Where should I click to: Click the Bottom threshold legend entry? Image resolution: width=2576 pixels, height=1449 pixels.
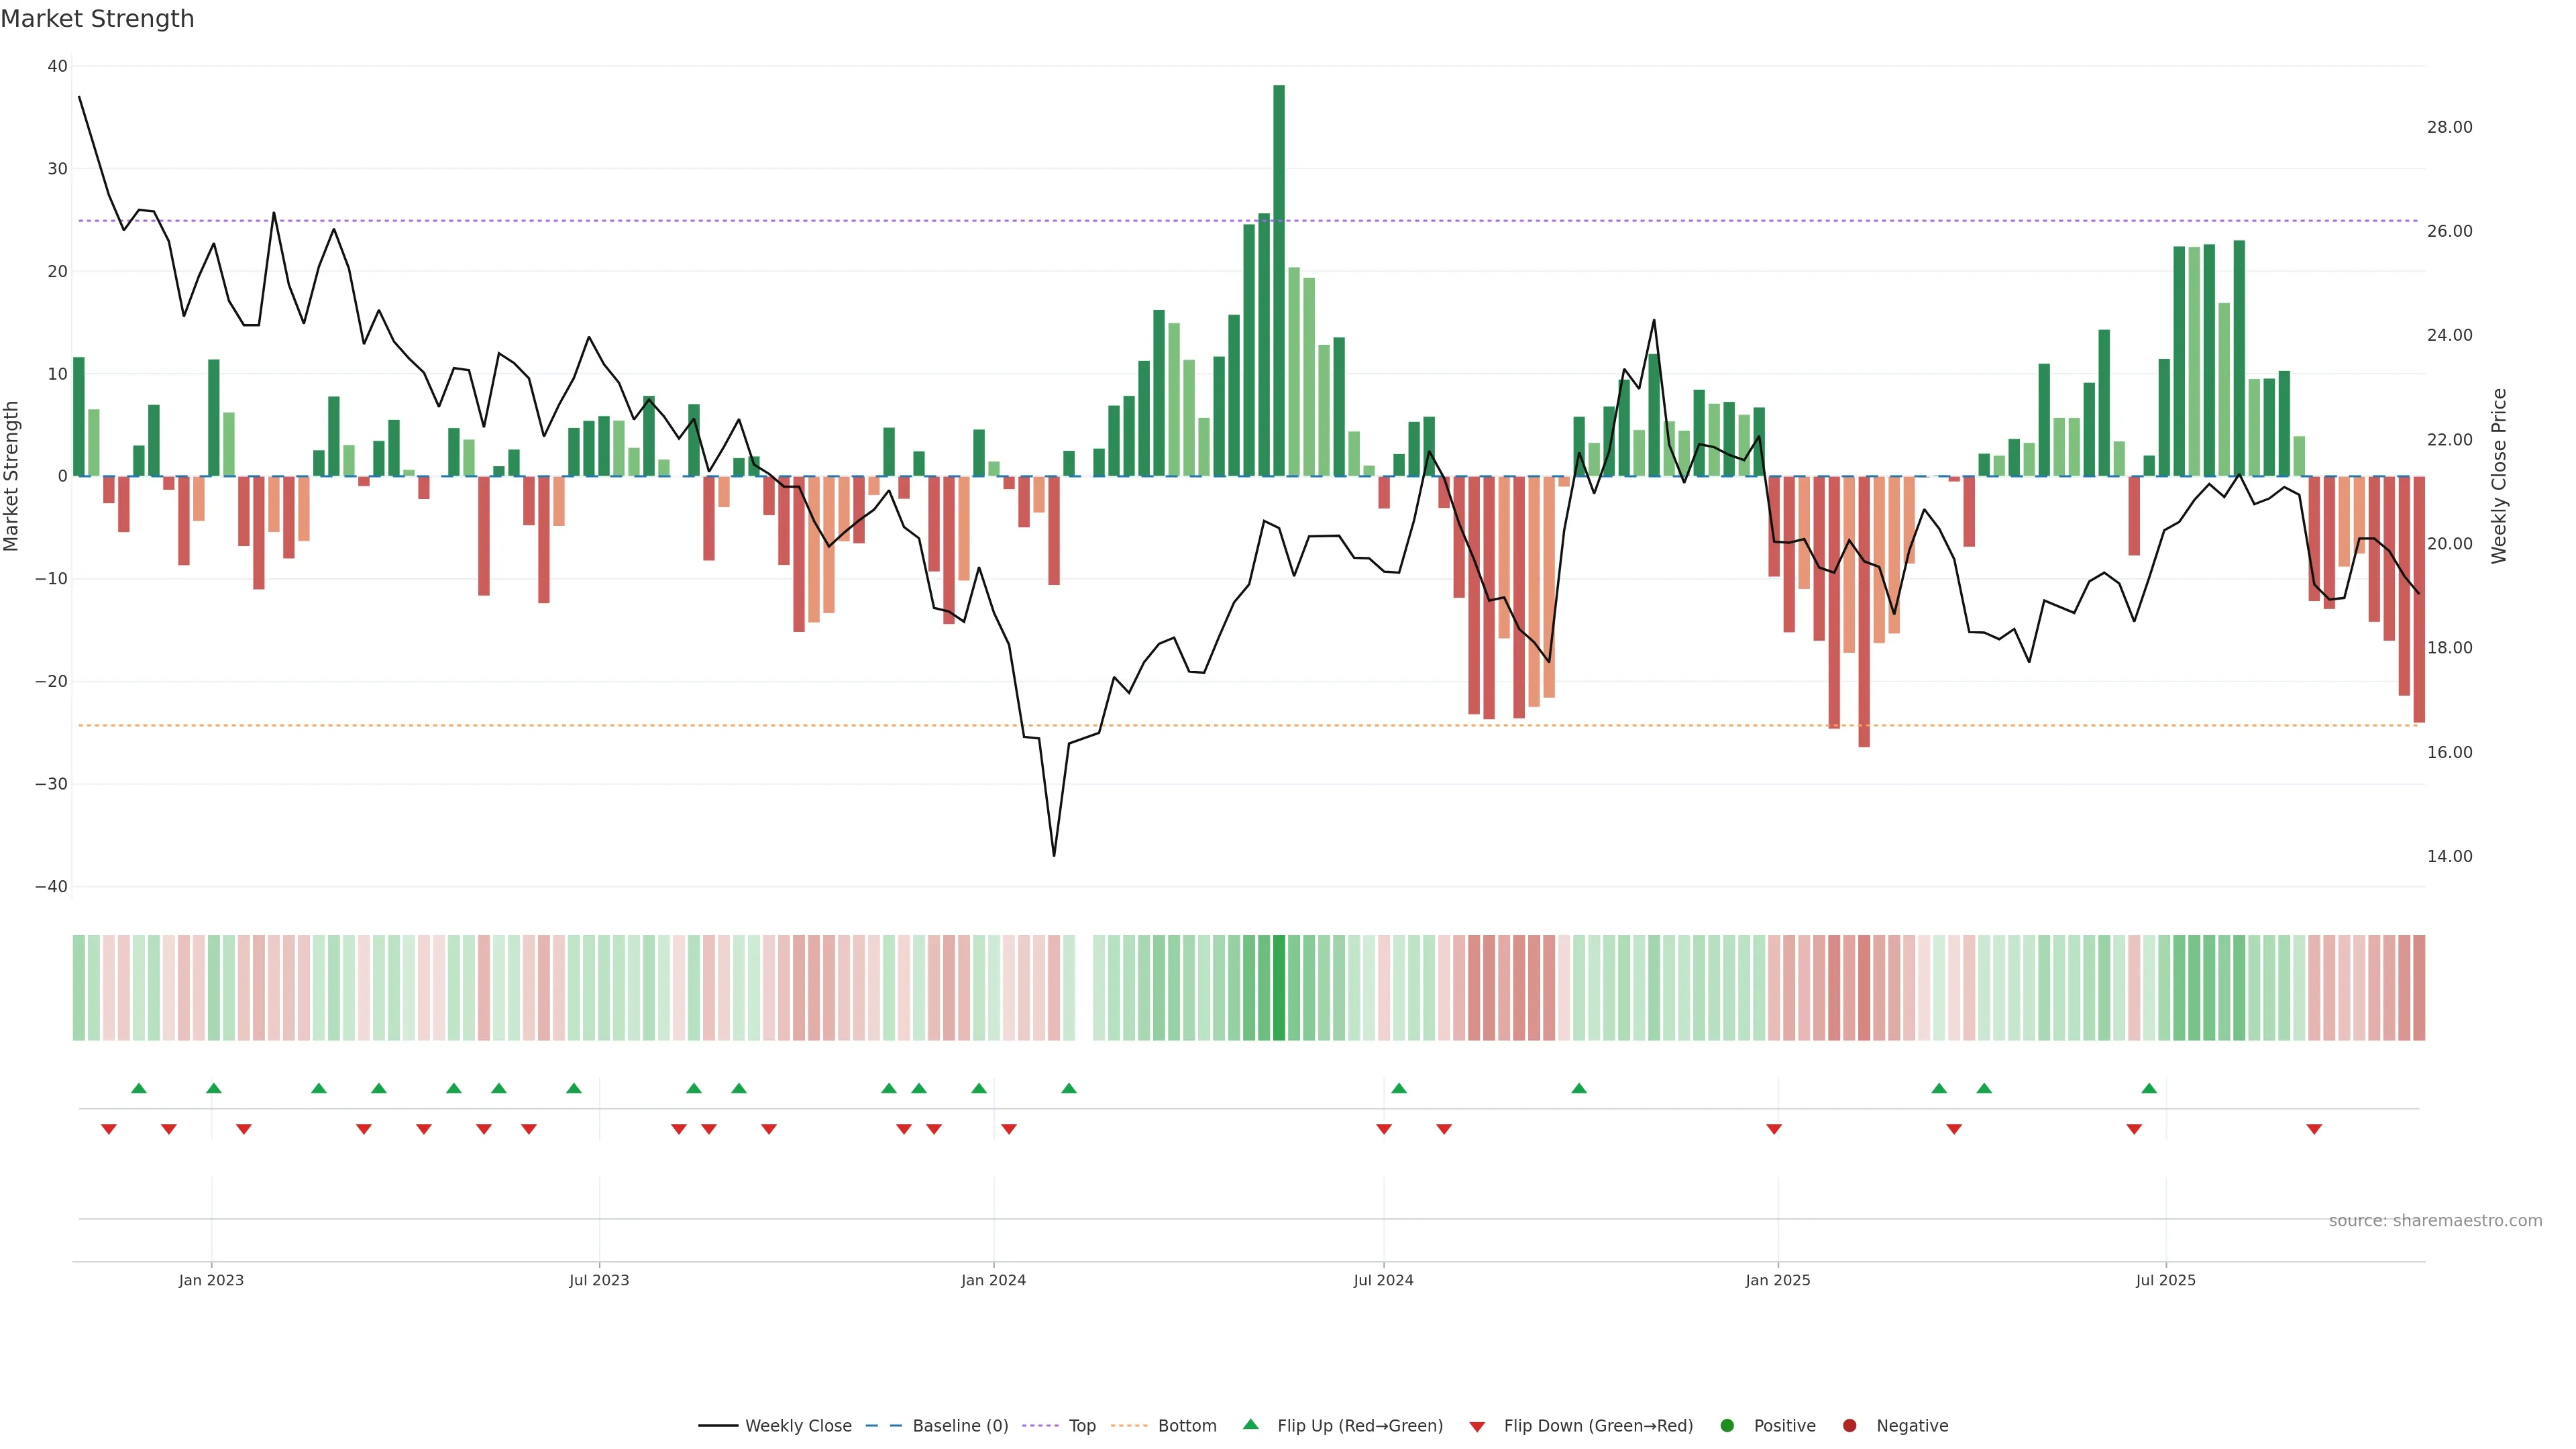point(1186,1426)
